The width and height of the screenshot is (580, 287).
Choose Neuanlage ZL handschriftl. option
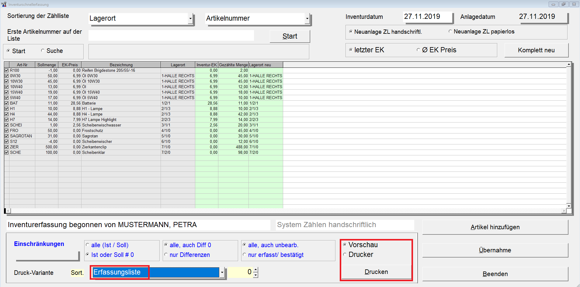pyautogui.click(x=351, y=32)
